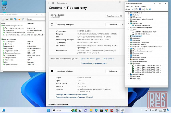Click the disk drive icon in AIDA64 toolbar

pos(7,19)
